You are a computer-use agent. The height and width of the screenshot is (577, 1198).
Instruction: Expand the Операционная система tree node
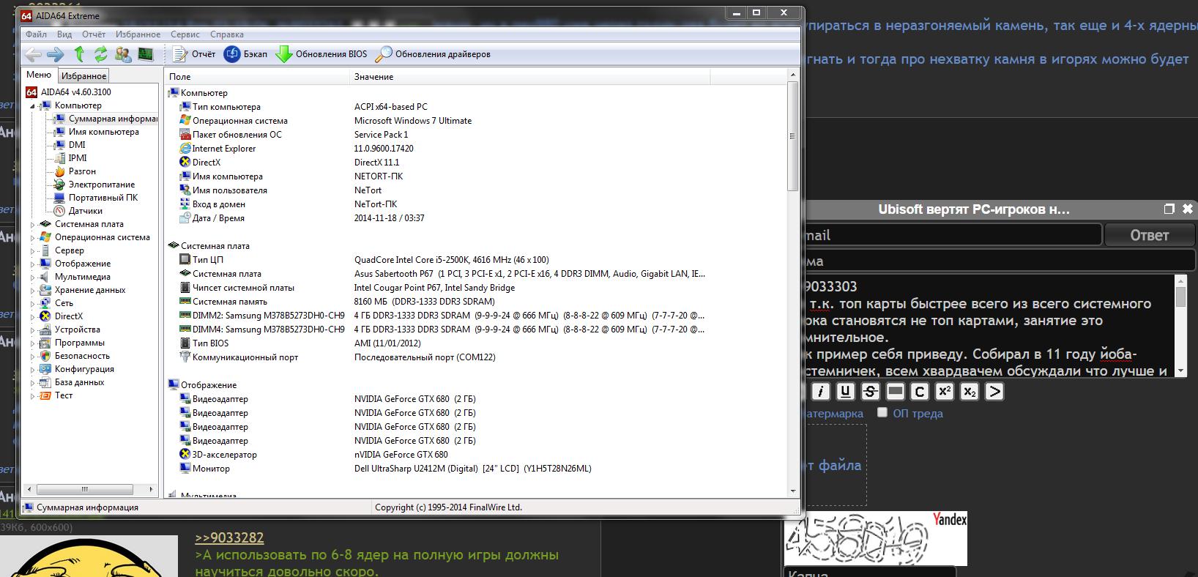click(x=32, y=238)
